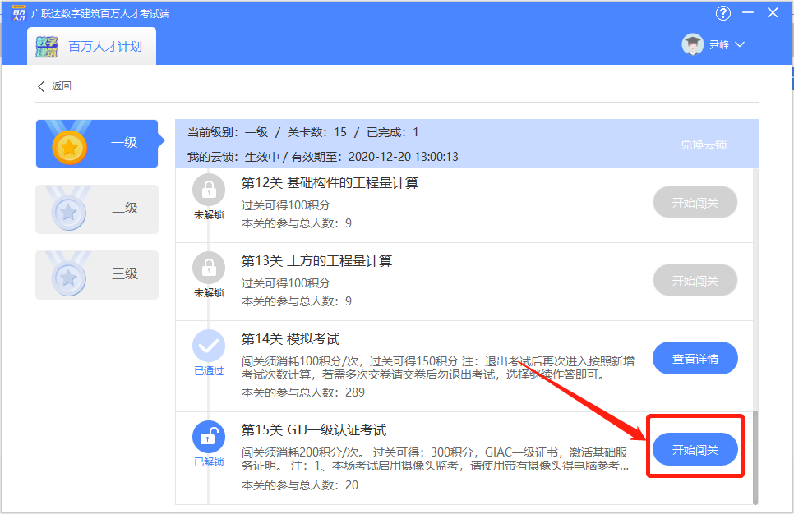The width and height of the screenshot is (794, 514).
Task: Switch to the 三级 level tab
Action: (97, 275)
